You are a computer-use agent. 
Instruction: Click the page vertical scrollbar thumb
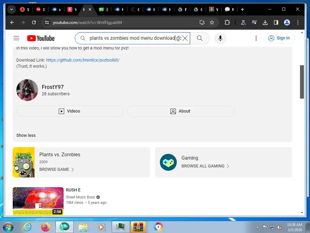point(302,82)
